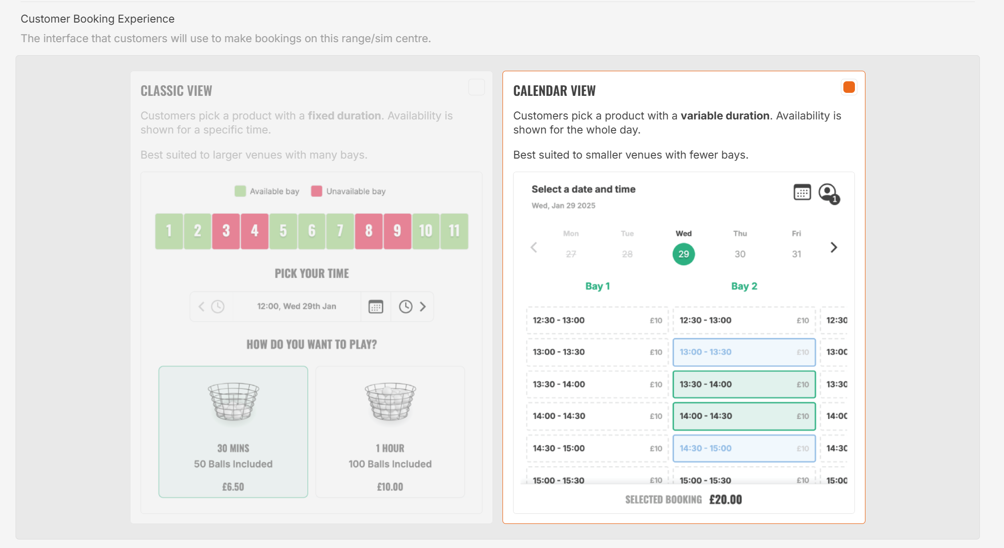
Task: Click the left clock icon in time picker
Action: (x=217, y=307)
